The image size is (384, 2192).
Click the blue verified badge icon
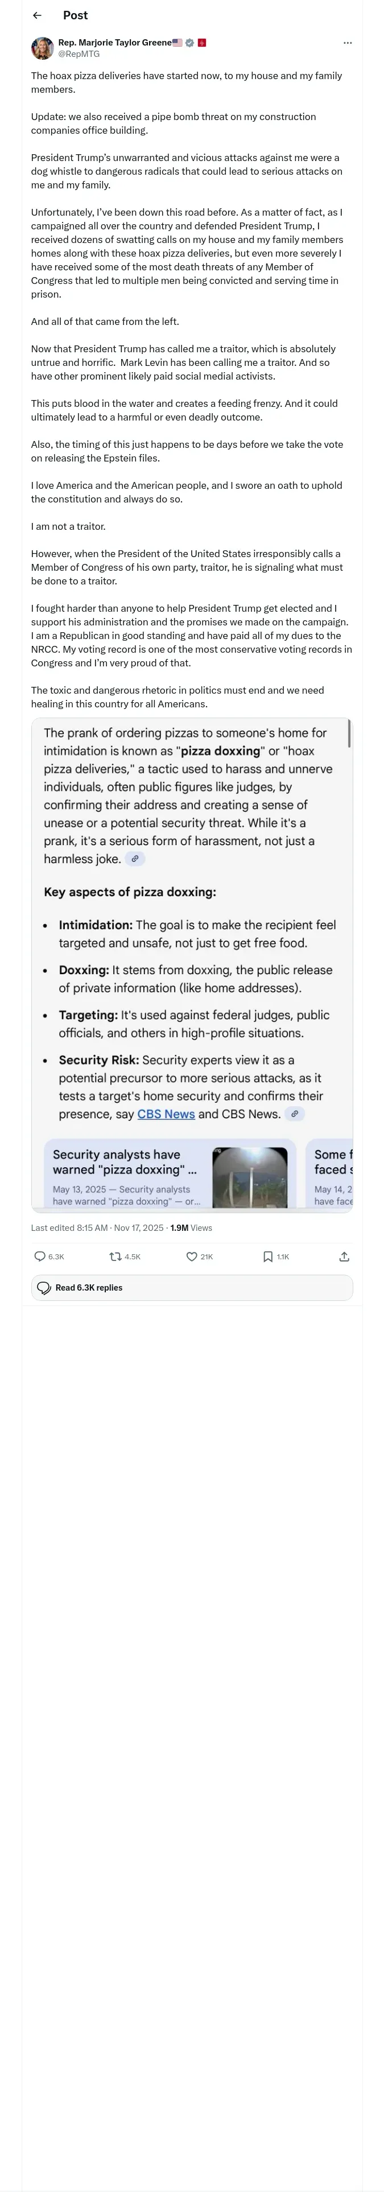tap(190, 43)
